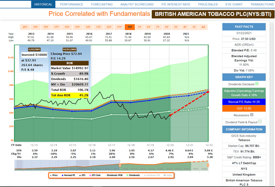
Task: Toggle the Dividends legend entry
Action: pos(133,175)
